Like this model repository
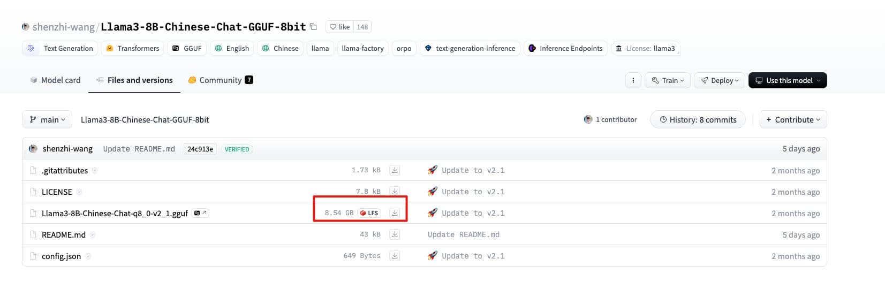885x304 pixels. (x=339, y=27)
